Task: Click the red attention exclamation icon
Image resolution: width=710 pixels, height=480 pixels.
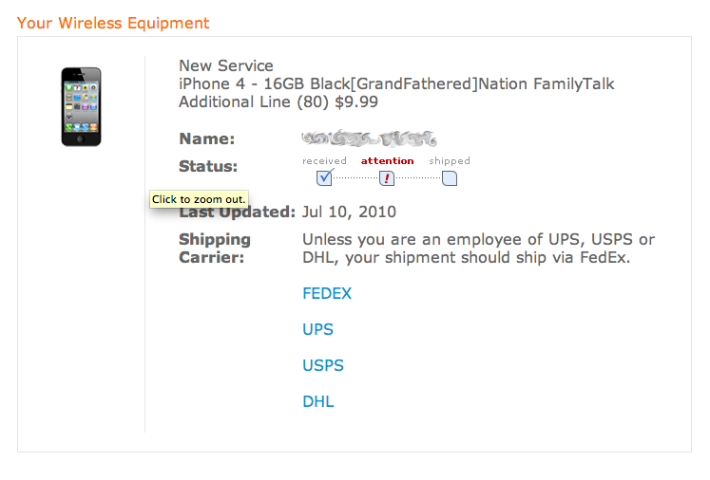Action: coord(386,178)
